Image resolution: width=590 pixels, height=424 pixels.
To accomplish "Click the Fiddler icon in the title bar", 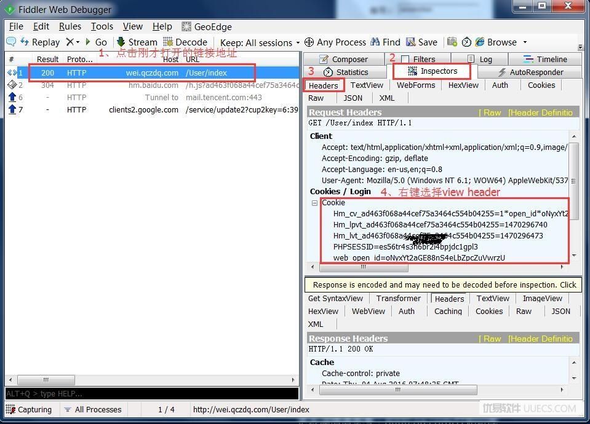I will [x=10, y=9].
